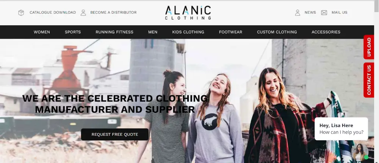Click the red Upload side tab

coord(369,47)
